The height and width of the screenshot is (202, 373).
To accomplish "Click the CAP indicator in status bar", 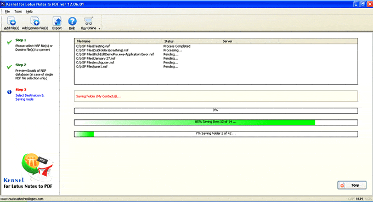I will (x=351, y=199).
